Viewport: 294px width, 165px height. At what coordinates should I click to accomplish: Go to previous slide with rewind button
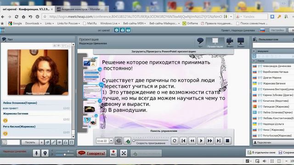pyautogui.click(x=192, y=141)
